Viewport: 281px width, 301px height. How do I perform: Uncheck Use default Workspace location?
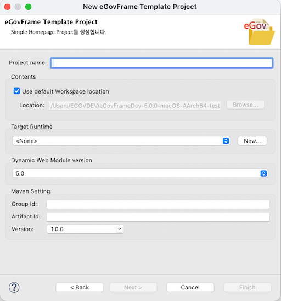pos(16,91)
